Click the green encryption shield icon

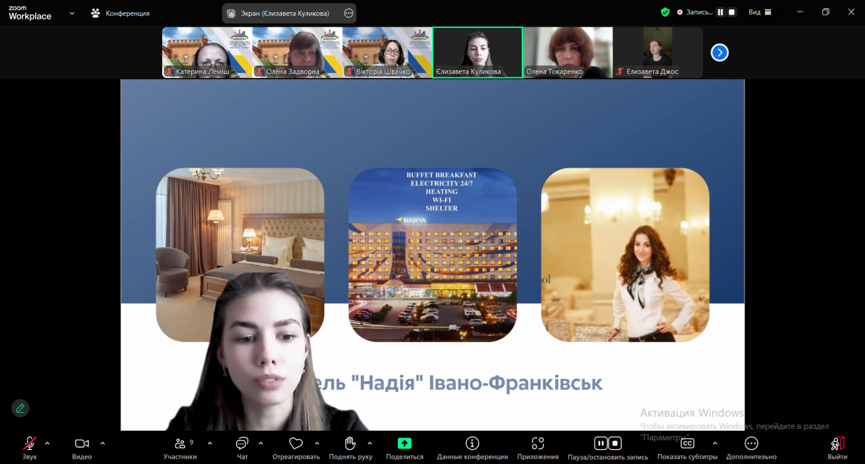[x=665, y=12]
